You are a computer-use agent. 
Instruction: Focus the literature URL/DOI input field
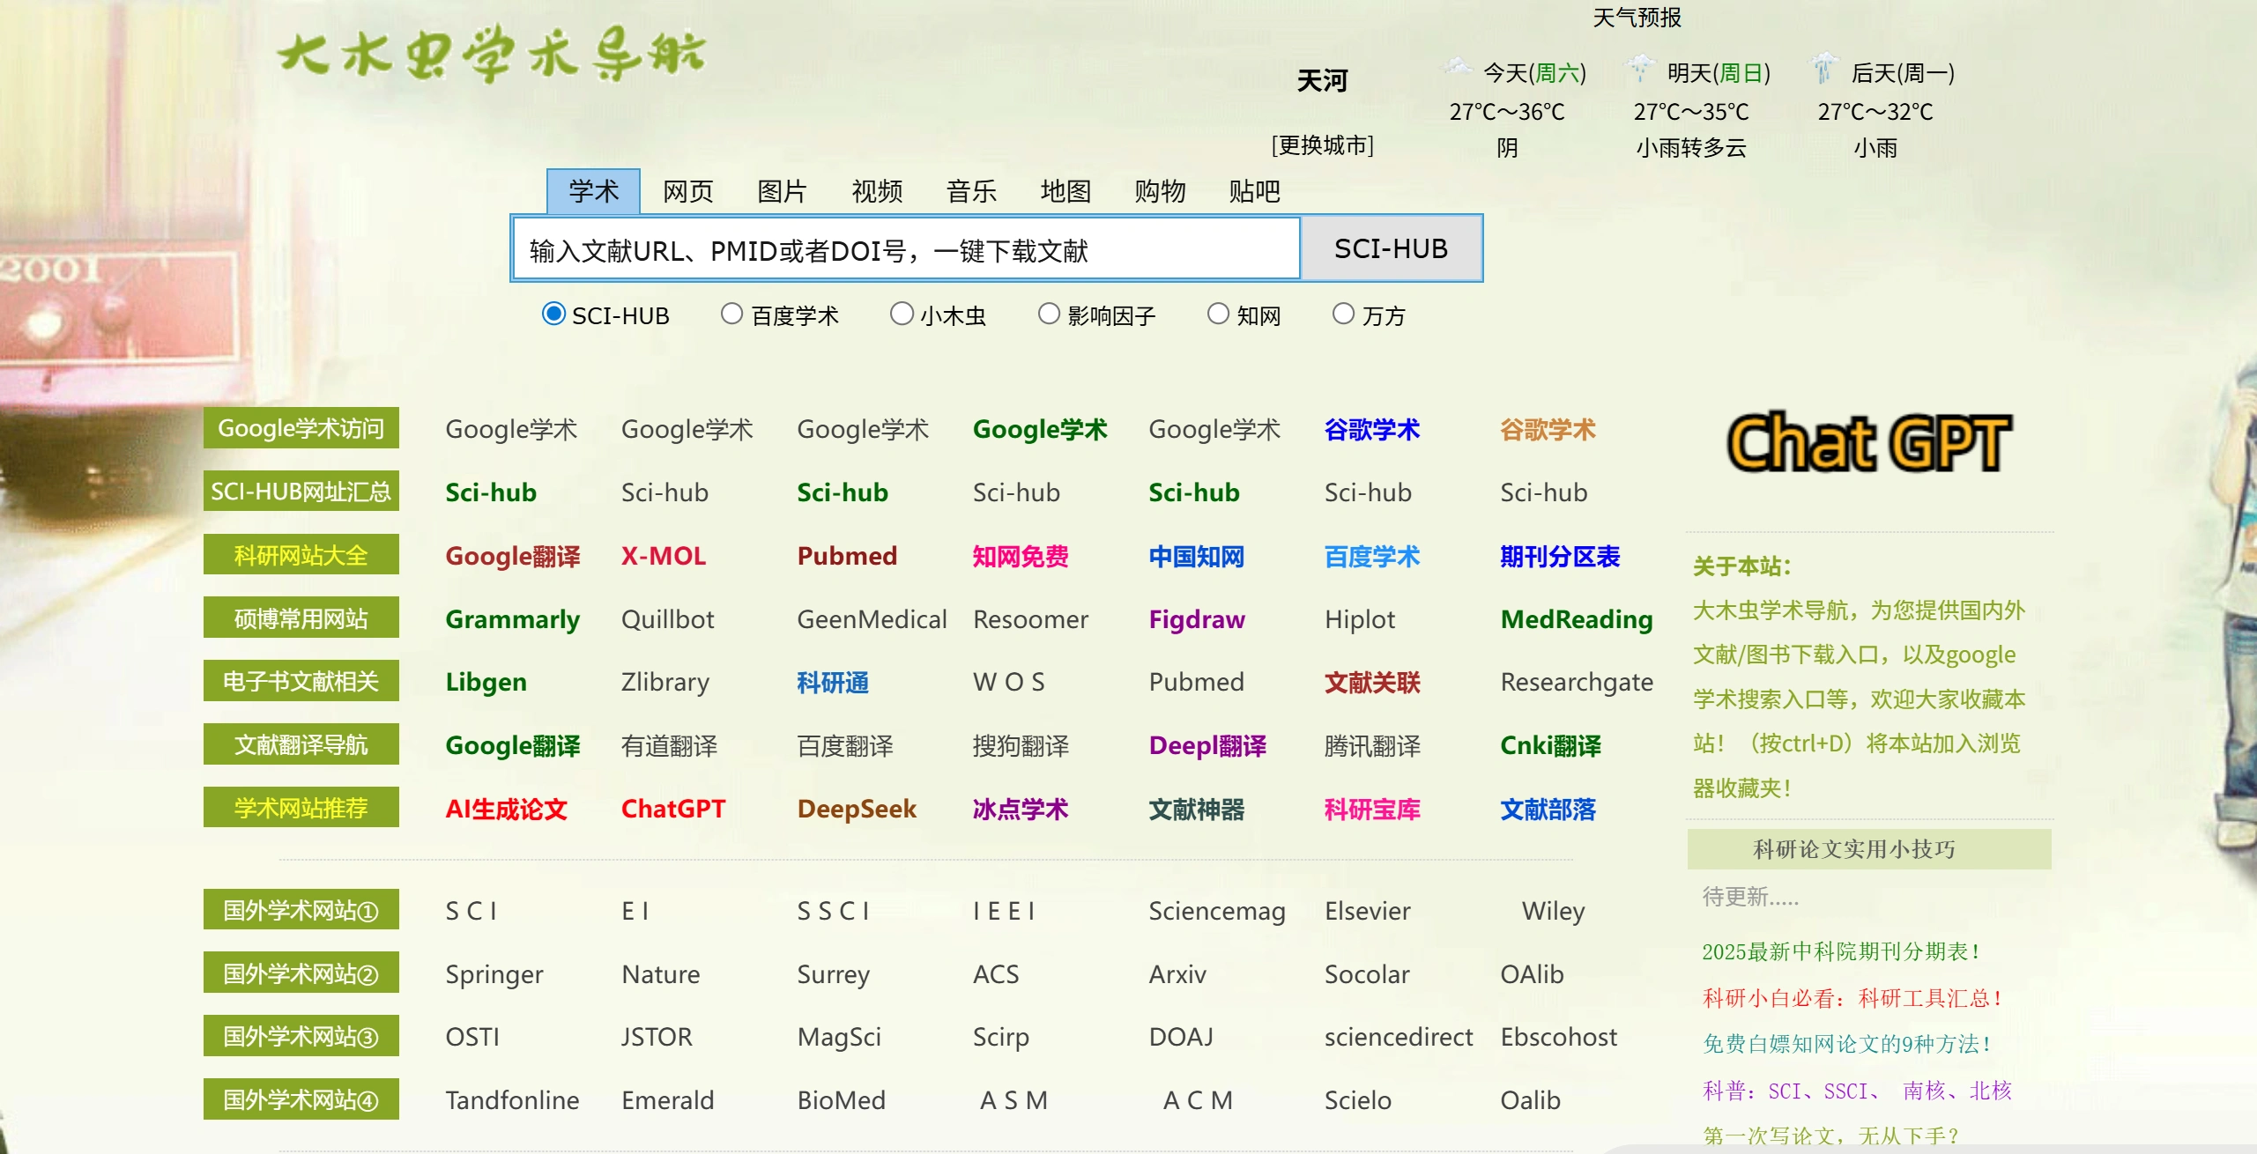(906, 249)
